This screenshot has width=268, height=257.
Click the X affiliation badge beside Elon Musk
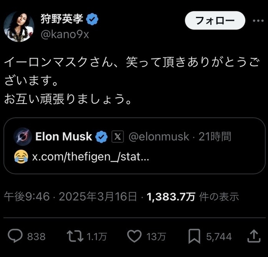118,137
